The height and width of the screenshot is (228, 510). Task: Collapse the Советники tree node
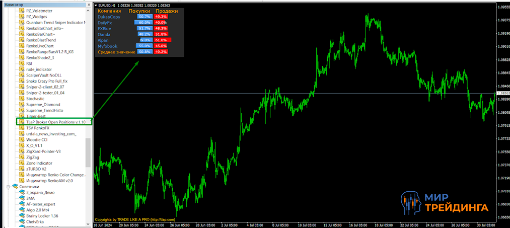pos(8,187)
